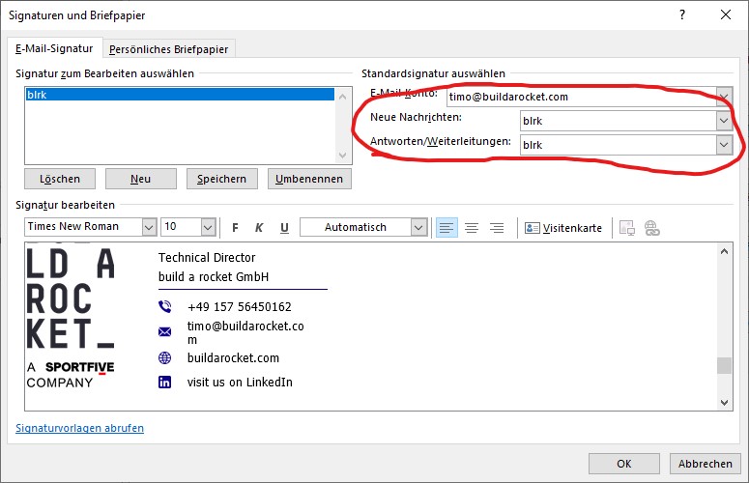This screenshot has width=749, height=483.
Task: Click the globe website icon in signature
Action: pyautogui.click(x=165, y=358)
